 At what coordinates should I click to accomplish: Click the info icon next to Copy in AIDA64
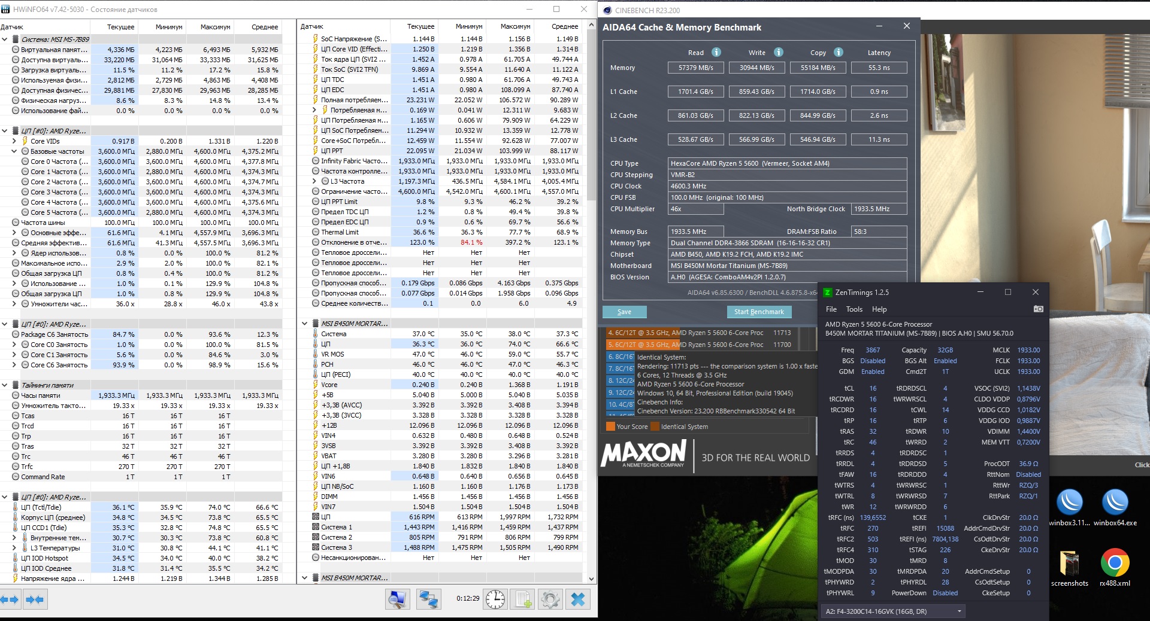[x=839, y=52]
